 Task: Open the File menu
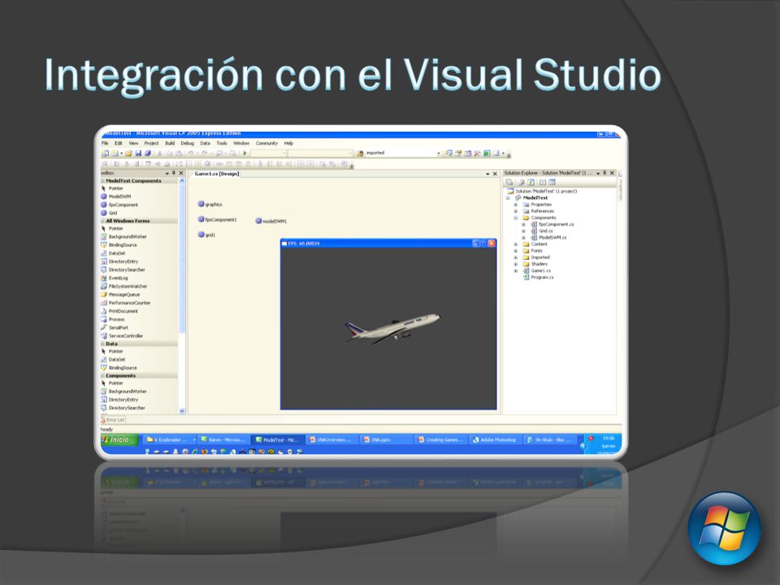(x=105, y=143)
